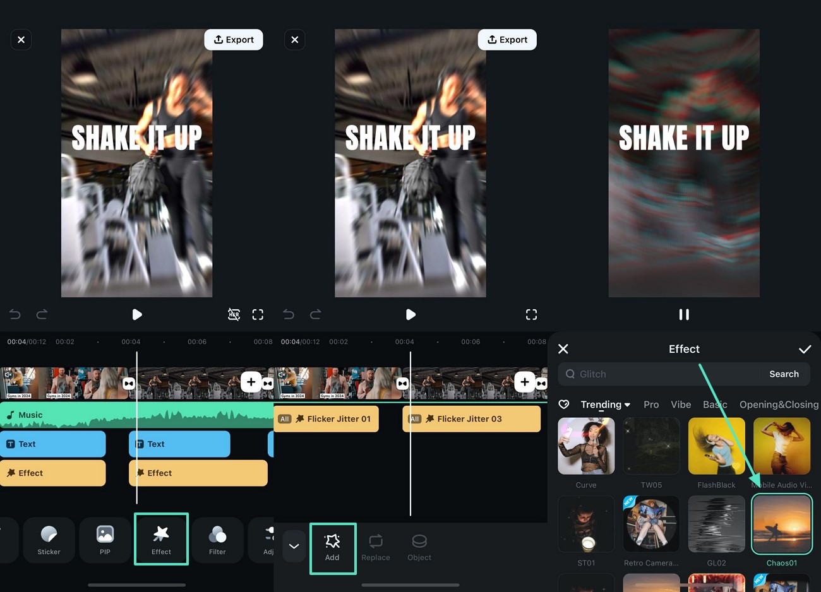The width and height of the screenshot is (821, 592).
Task: Apply the Curve effect thumbnail
Action: tap(586, 446)
